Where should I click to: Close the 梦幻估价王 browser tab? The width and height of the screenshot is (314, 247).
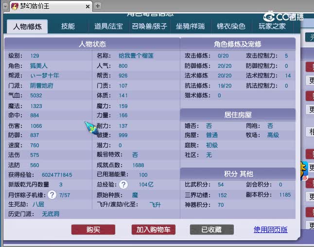click(x=87, y=7)
